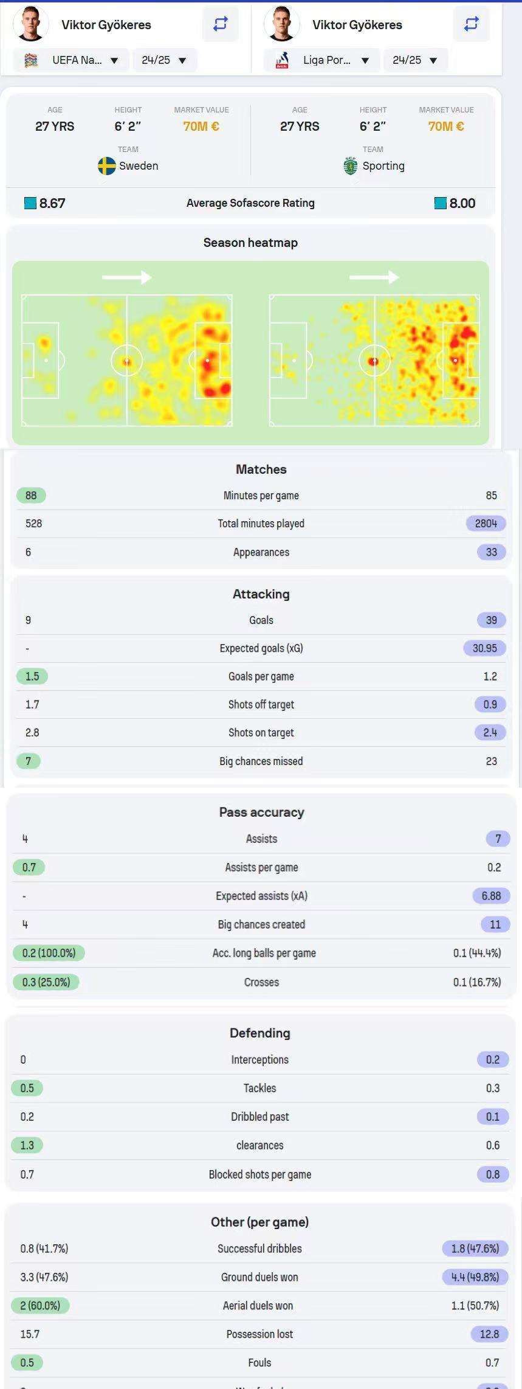Click the left Viktor Gyökeres name
The height and width of the screenshot is (1389, 522).
(x=106, y=25)
